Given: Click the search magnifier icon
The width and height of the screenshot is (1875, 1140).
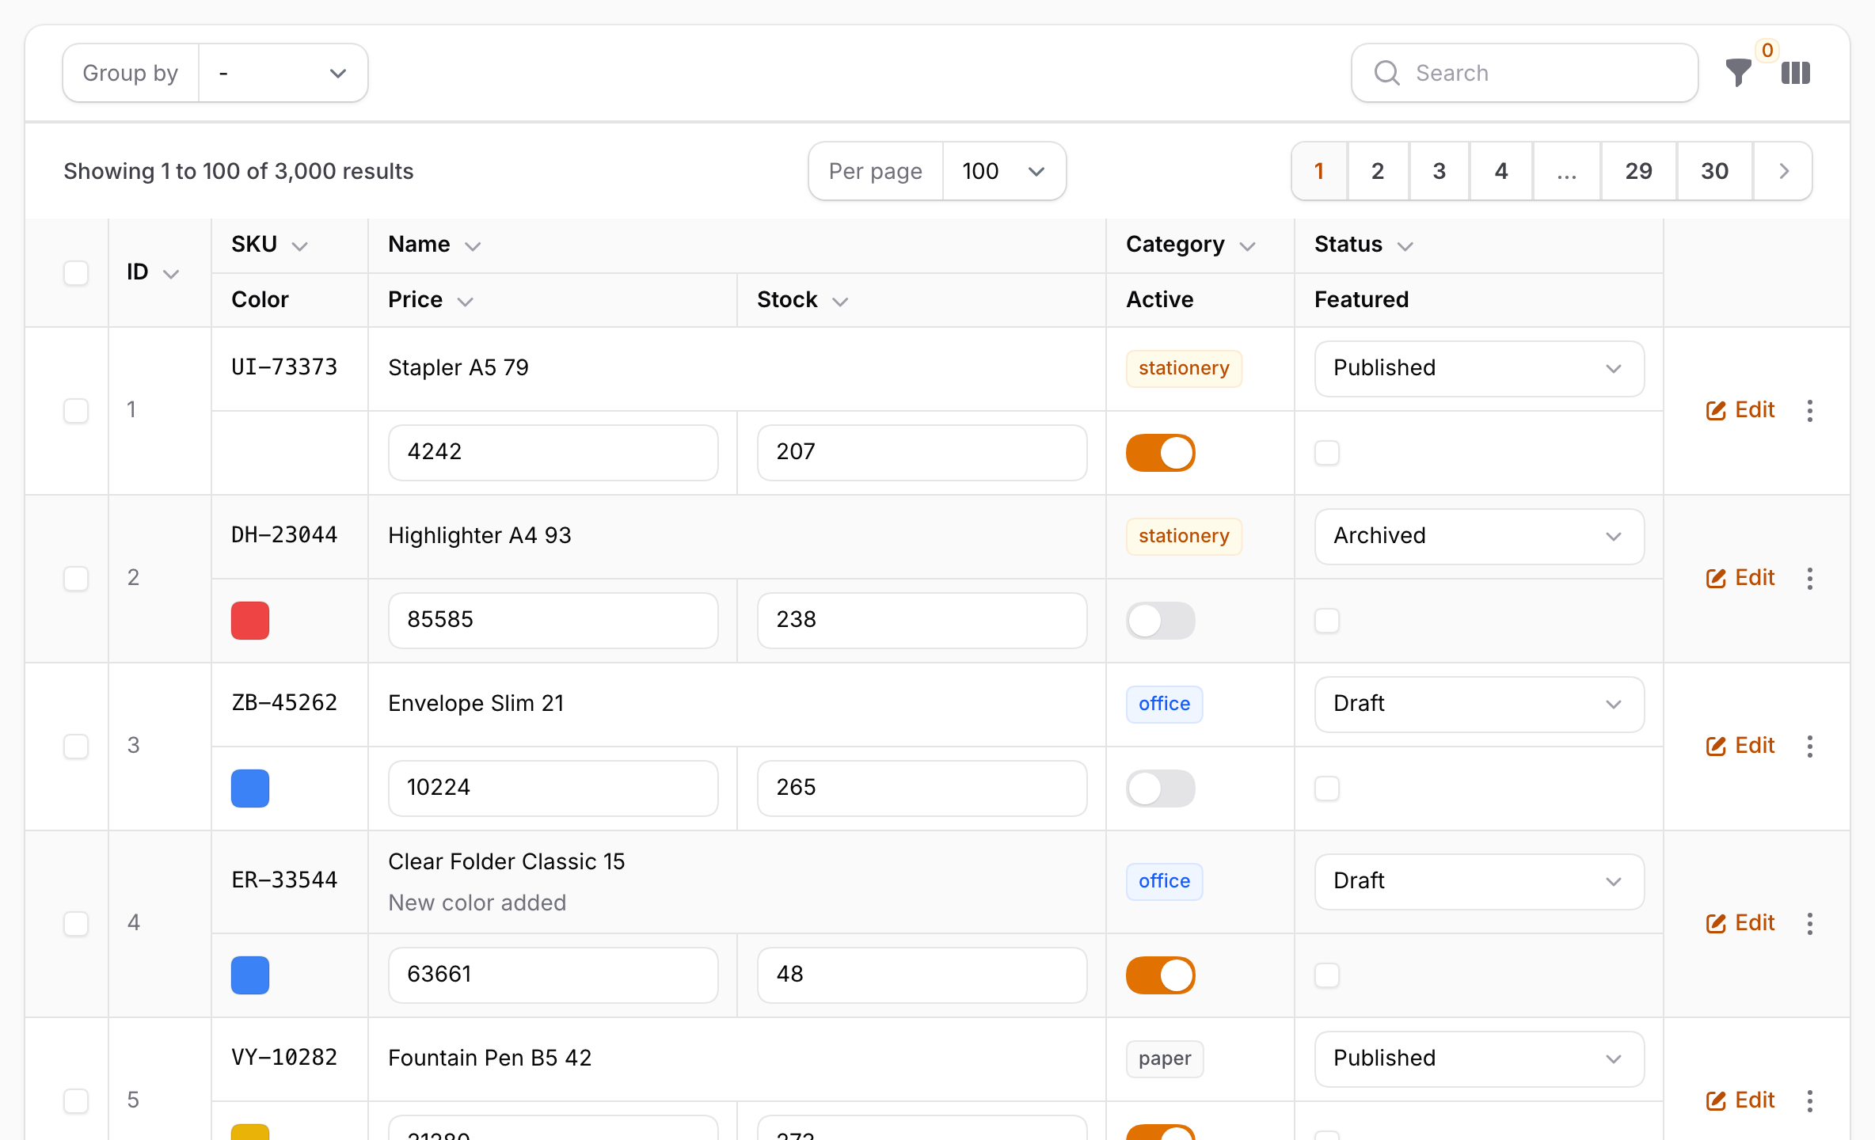Looking at the screenshot, I should pyautogui.click(x=1387, y=73).
